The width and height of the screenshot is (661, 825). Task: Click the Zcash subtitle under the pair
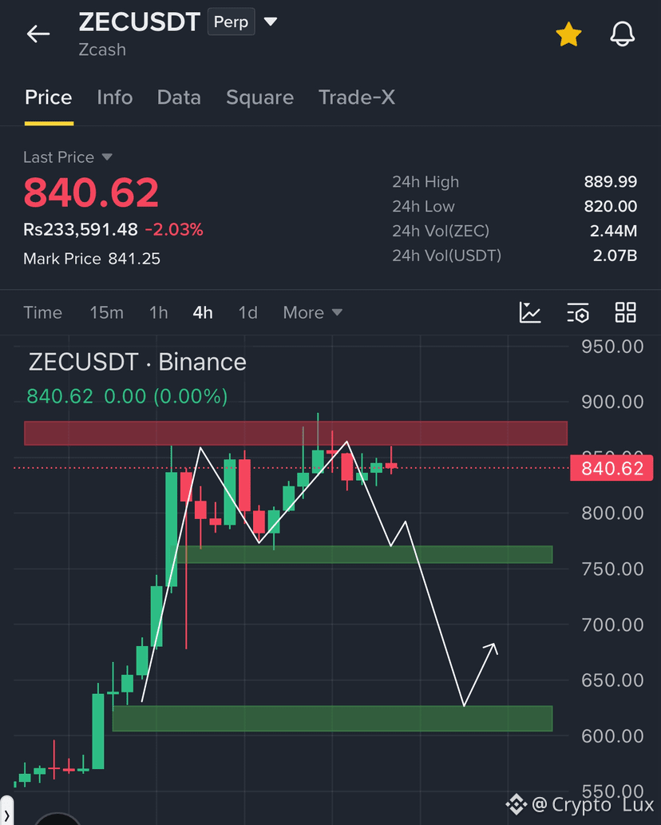[x=102, y=50]
